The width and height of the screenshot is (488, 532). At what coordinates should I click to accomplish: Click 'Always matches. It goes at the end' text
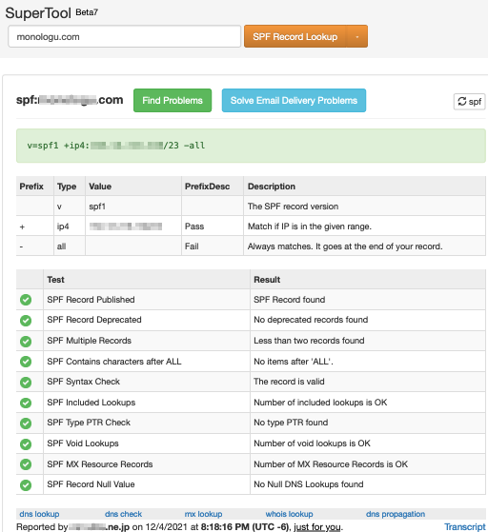(x=345, y=246)
